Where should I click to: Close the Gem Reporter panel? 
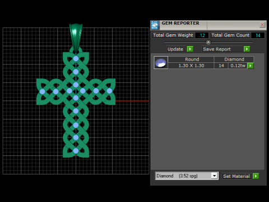click(x=262, y=25)
